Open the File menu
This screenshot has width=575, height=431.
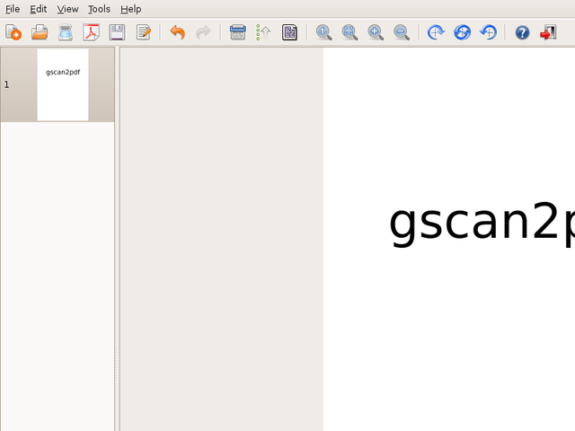point(13,9)
